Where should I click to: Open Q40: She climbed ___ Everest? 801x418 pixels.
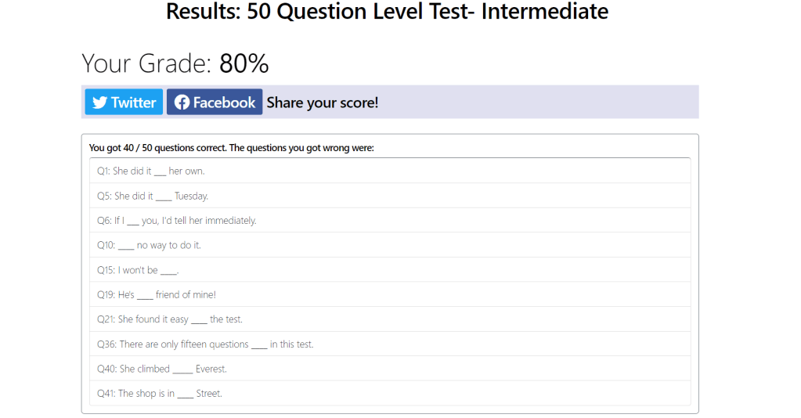pos(162,369)
